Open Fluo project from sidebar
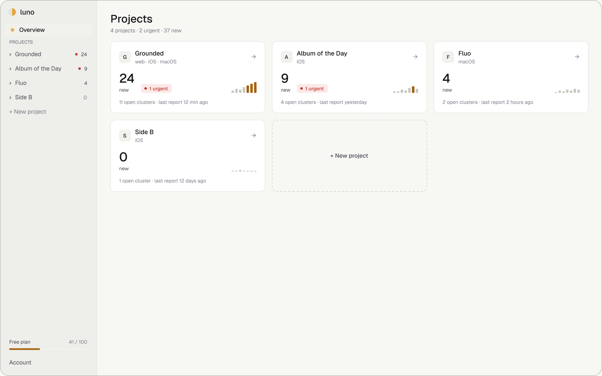This screenshot has width=602, height=376. [48, 83]
